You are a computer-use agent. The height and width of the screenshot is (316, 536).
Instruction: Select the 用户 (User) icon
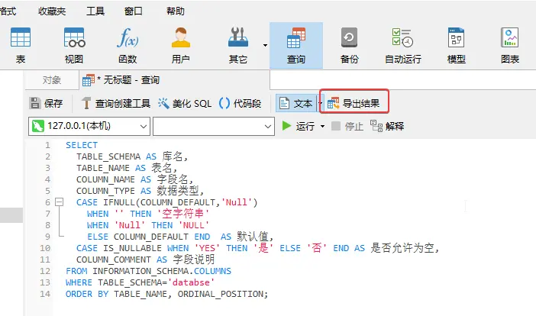coord(180,44)
